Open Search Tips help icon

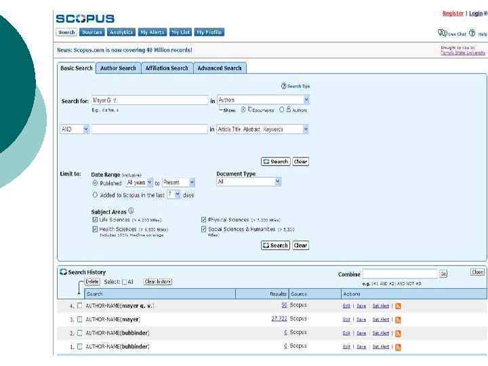[283, 86]
